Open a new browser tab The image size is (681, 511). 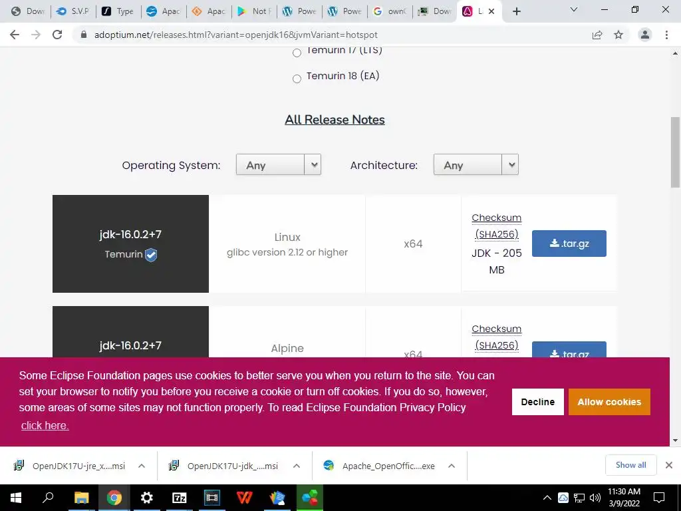[x=516, y=11]
